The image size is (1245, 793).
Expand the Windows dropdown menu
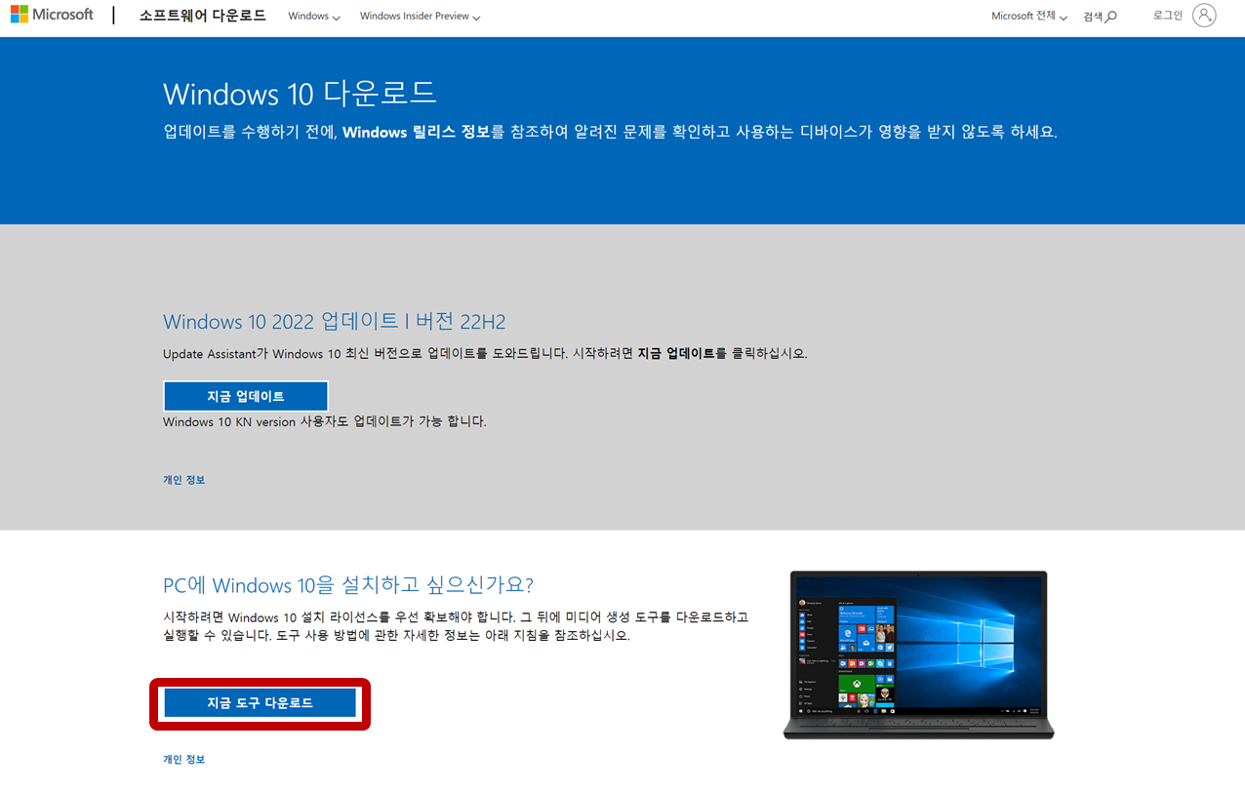click(x=314, y=17)
